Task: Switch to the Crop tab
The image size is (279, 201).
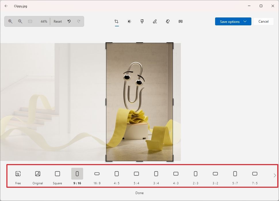Action: (116, 21)
